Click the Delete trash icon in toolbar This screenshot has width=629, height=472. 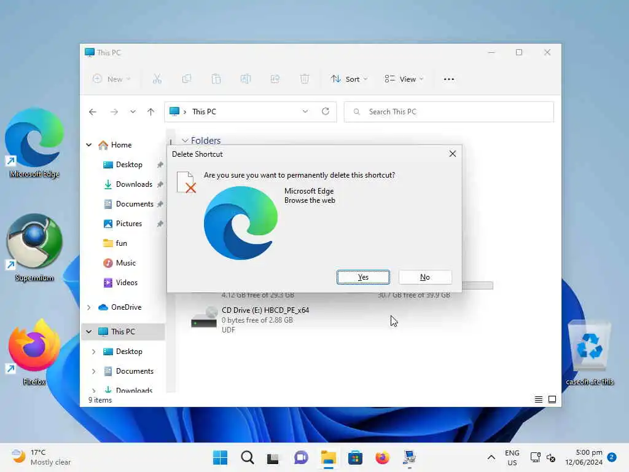coord(305,79)
